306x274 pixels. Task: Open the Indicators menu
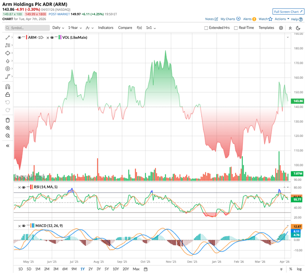tap(106, 28)
